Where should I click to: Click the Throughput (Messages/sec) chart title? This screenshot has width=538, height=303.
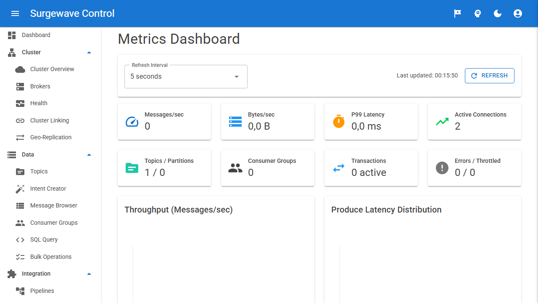tap(179, 210)
